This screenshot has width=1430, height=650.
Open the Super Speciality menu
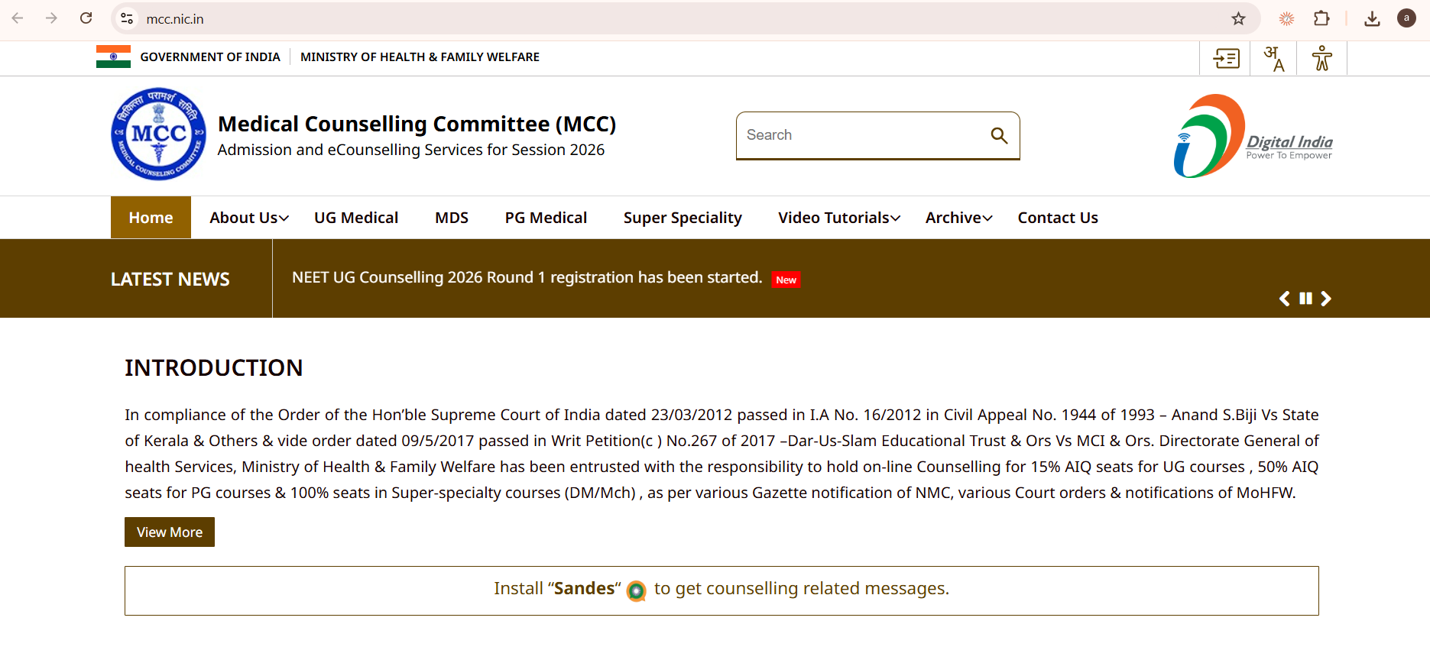click(683, 218)
